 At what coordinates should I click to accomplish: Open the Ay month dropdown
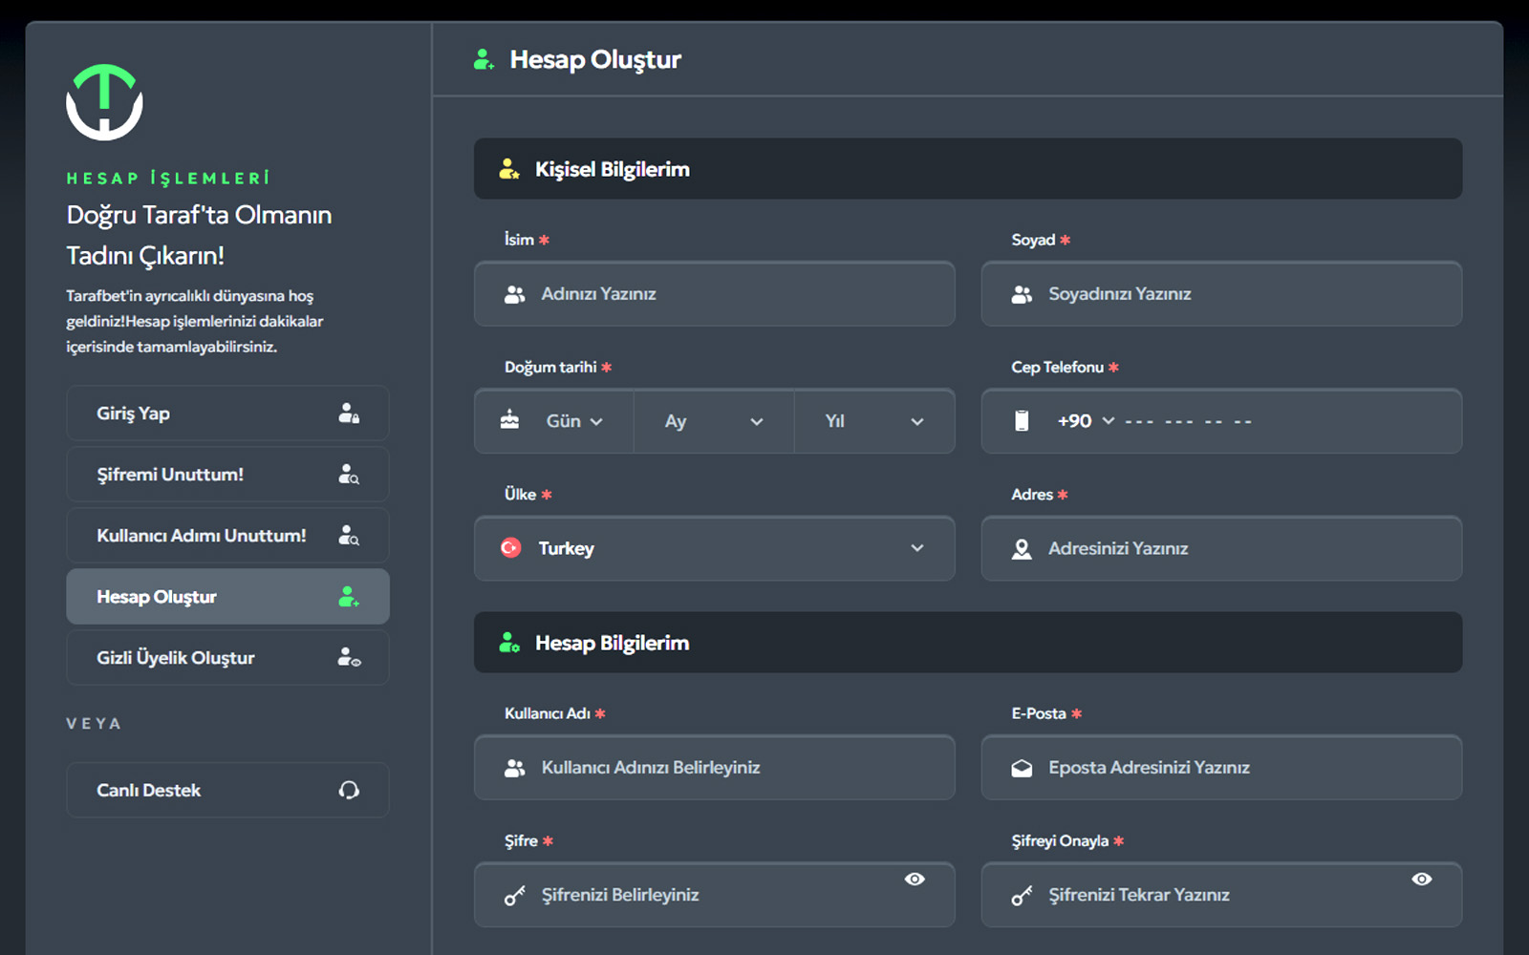coord(714,421)
